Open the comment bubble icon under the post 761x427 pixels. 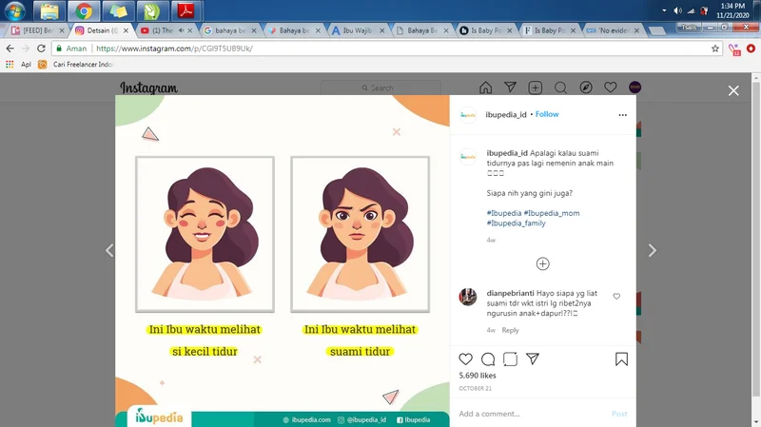[488, 359]
